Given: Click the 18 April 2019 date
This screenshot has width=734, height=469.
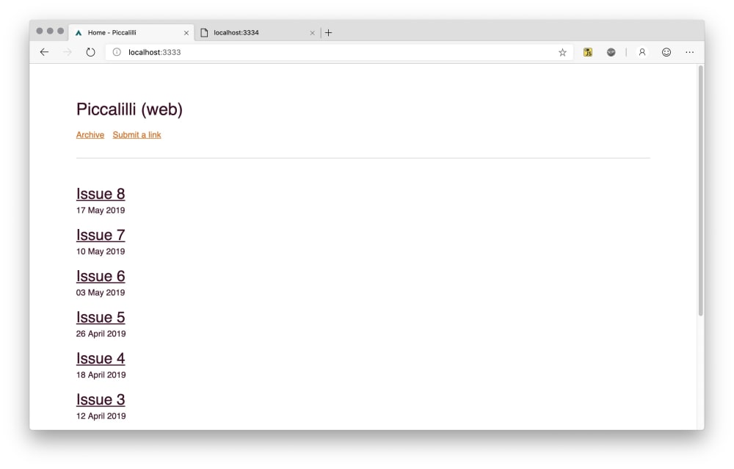Looking at the screenshot, I should 101,375.
